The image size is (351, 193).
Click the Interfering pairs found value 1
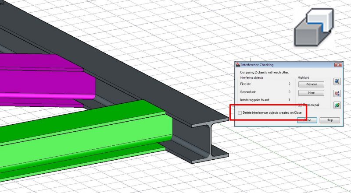[x=290, y=100]
